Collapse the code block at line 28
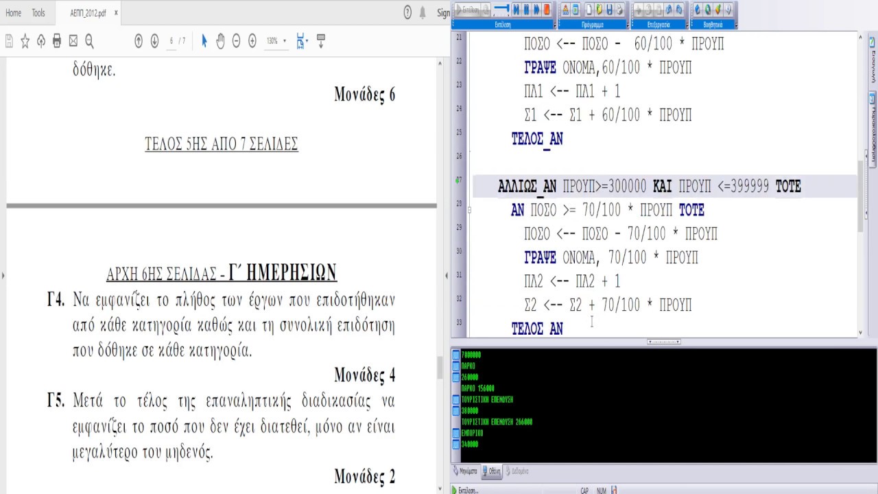Image resolution: width=878 pixels, height=494 pixels. pos(470,210)
